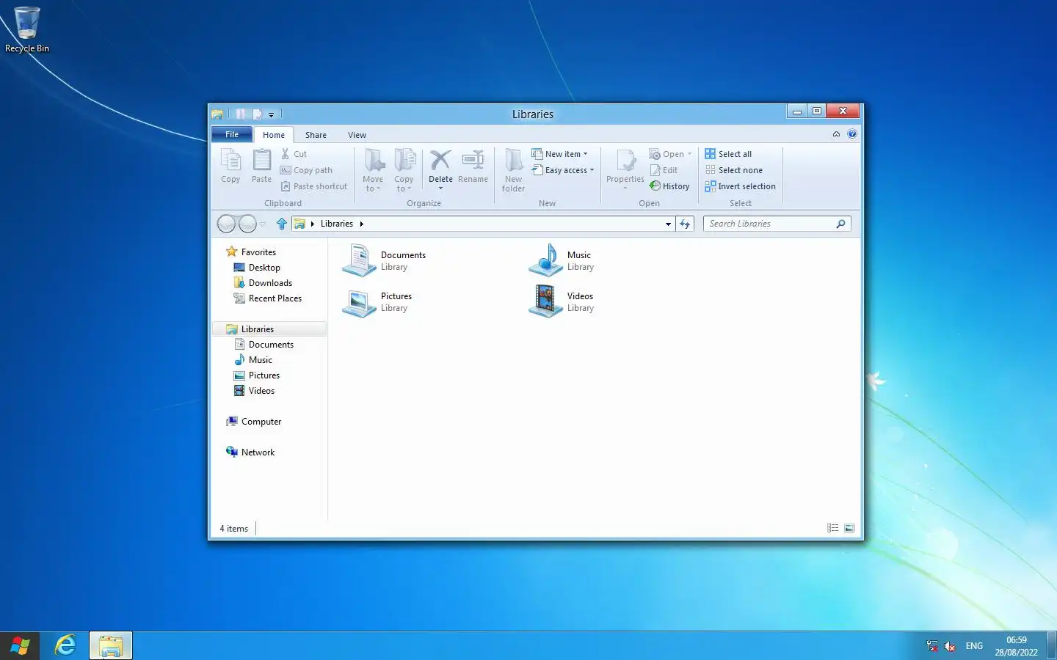Expand the address bar history dropdown
The image size is (1057, 660).
click(x=668, y=224)
